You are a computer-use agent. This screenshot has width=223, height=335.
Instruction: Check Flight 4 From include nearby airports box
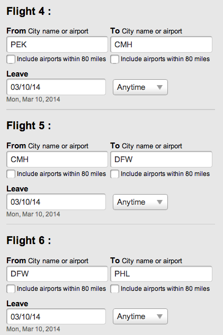(11, 59)
